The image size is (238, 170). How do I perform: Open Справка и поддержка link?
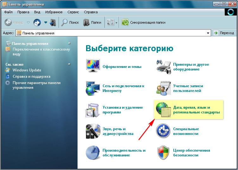coord(31,76)
